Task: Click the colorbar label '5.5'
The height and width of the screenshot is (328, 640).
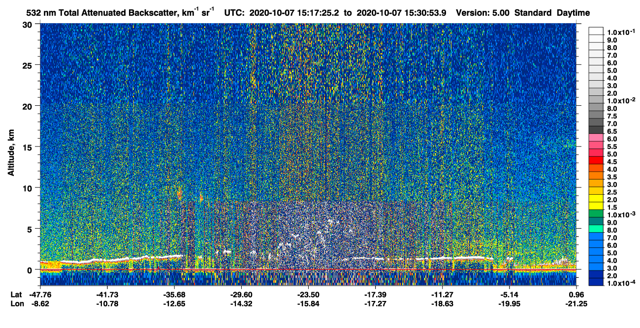Action: [x=612, y=147]
